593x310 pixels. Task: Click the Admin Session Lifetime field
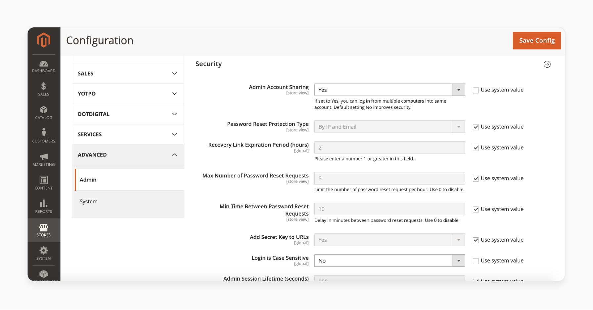(x=389, y=278)
